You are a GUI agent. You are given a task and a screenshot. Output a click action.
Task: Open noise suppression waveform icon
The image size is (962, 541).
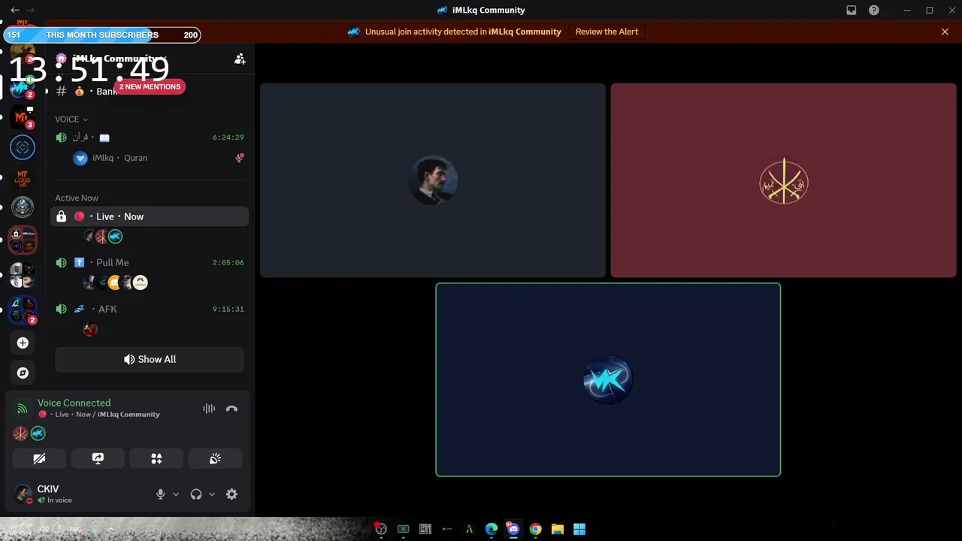click(209, 409)
